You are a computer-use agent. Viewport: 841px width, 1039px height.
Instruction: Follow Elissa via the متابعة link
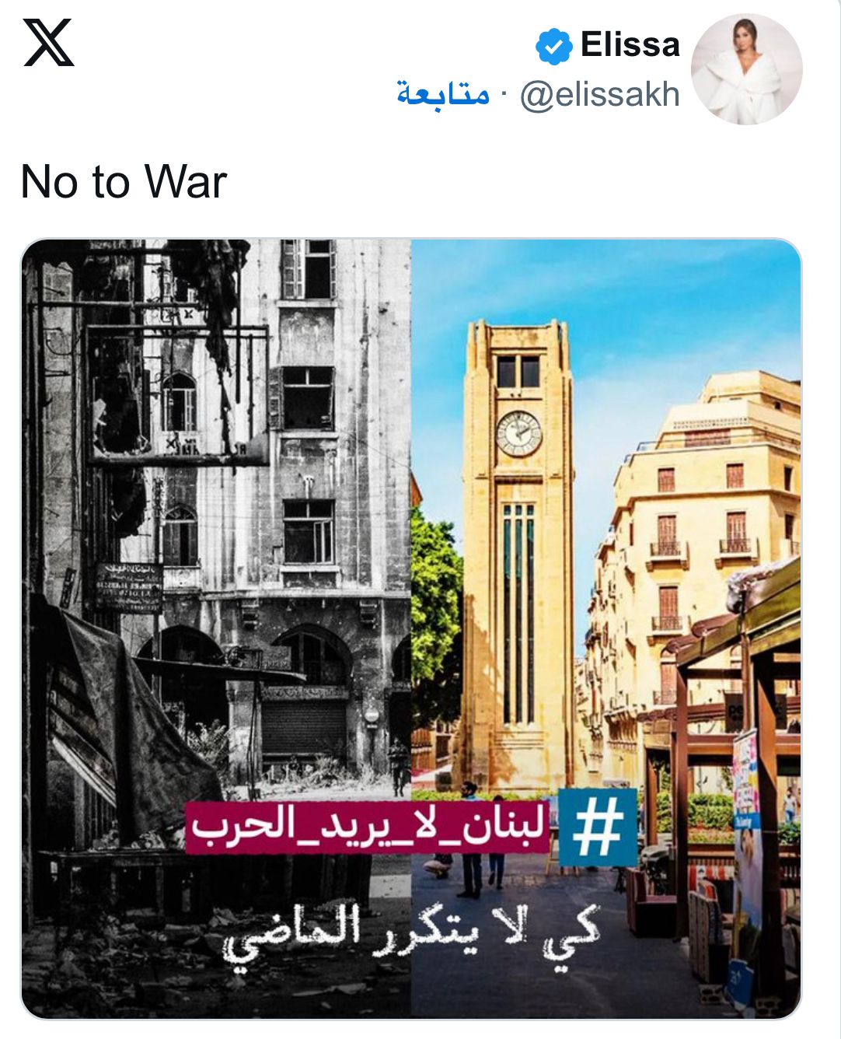coord(443,95)
